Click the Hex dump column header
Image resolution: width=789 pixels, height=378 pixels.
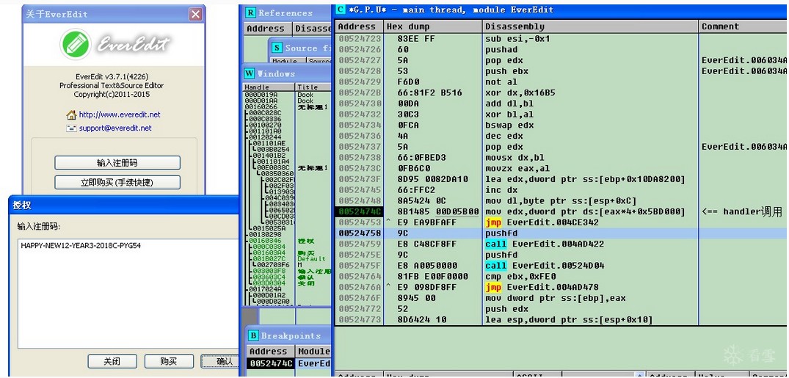(433, 26)
